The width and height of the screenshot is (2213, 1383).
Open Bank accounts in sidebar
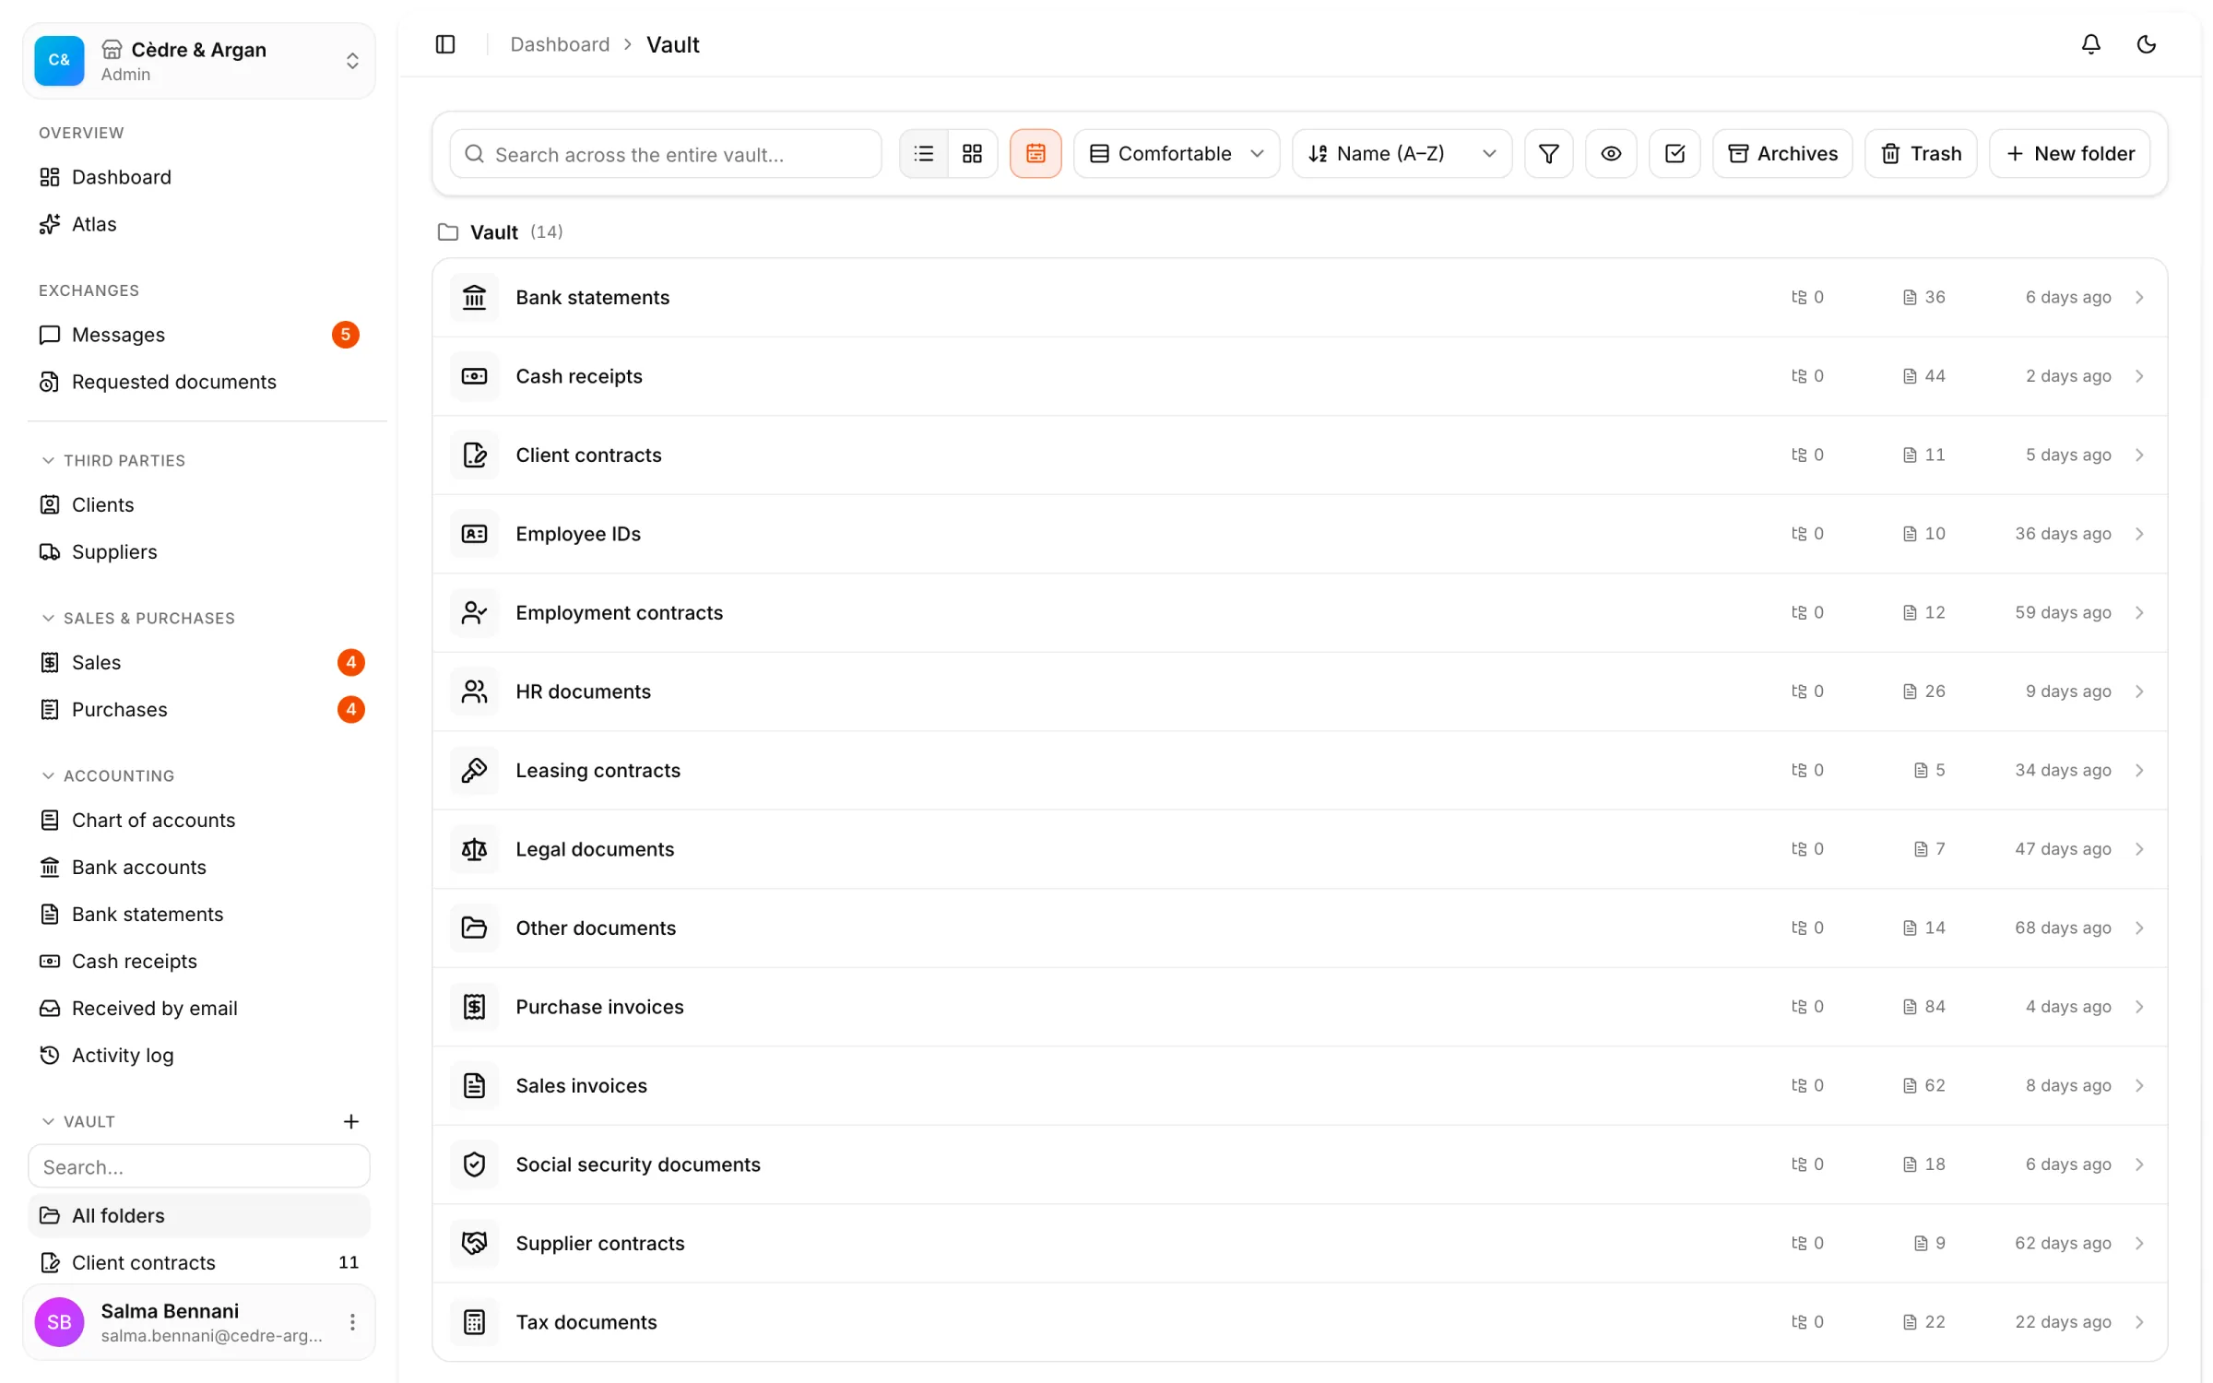(199, 867)
